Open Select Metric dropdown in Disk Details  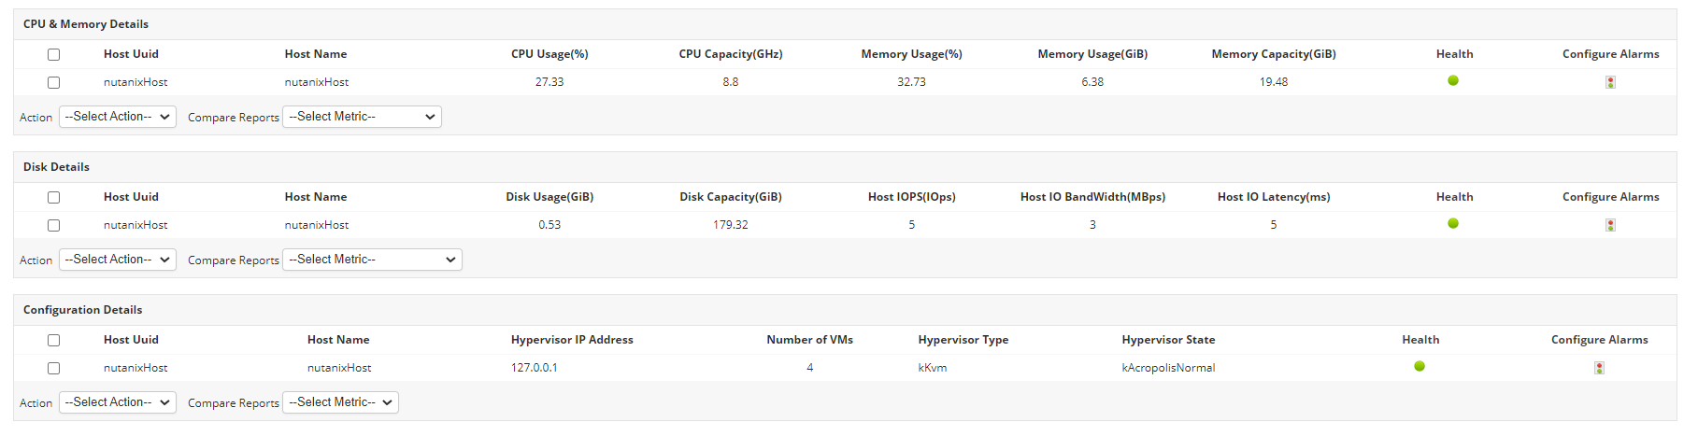pyautogui.click(x=372, y=260)
